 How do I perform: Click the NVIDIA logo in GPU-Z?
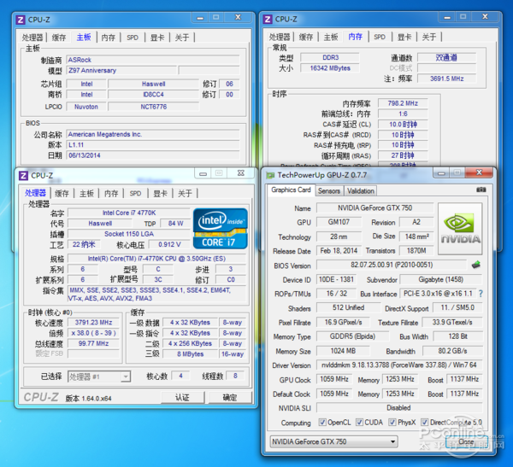click(x=459, y=228)
